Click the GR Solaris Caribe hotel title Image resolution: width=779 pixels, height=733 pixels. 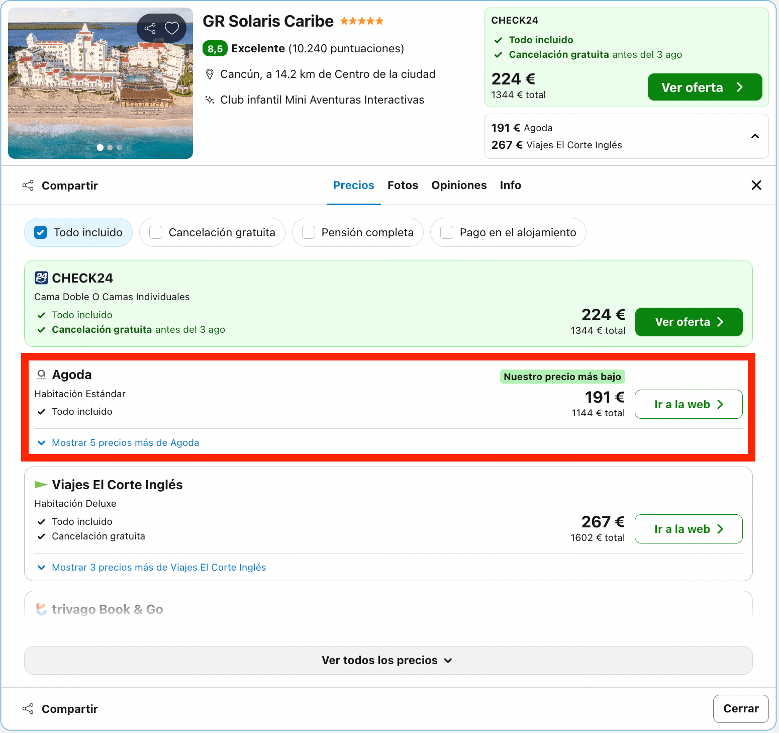(x=268, y=21)
